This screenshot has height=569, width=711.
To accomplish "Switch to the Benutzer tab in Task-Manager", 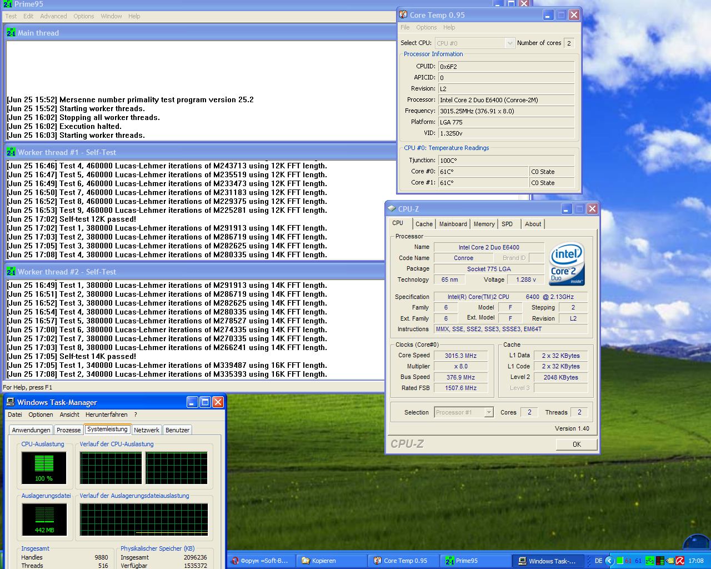I will (178, 430).
